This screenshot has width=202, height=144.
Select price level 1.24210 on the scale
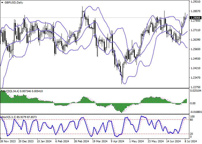(196, 68)
